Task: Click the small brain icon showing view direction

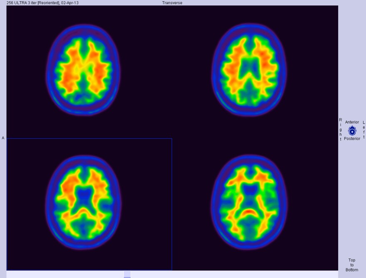Action: point(352,130)
